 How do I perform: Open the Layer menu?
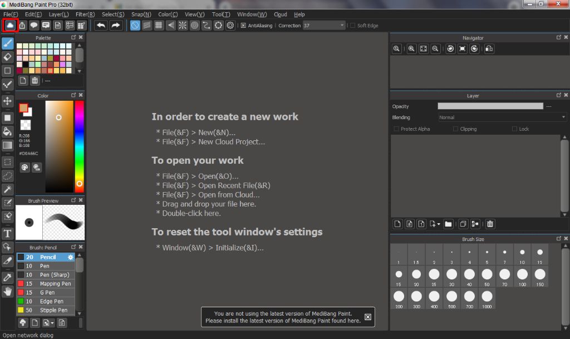[58, 14]
